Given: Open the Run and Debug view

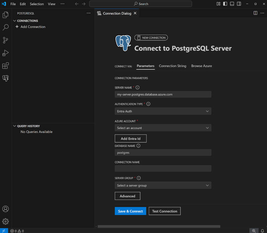Looking at the screenshot, I should click(x=5, y=53).
